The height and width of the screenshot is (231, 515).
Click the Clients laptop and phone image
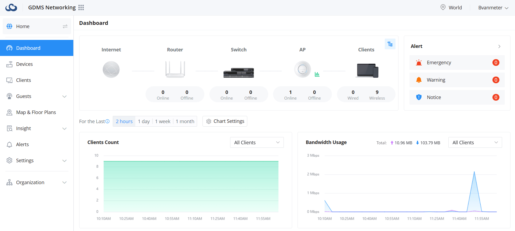[367, 71]
